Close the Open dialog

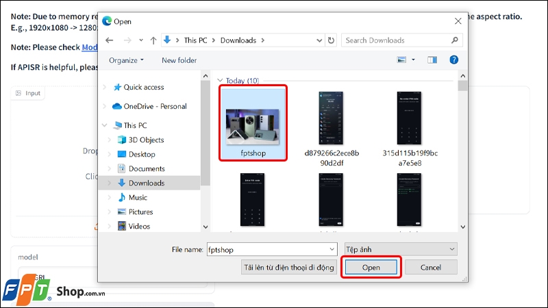click(x=458, y=21)
